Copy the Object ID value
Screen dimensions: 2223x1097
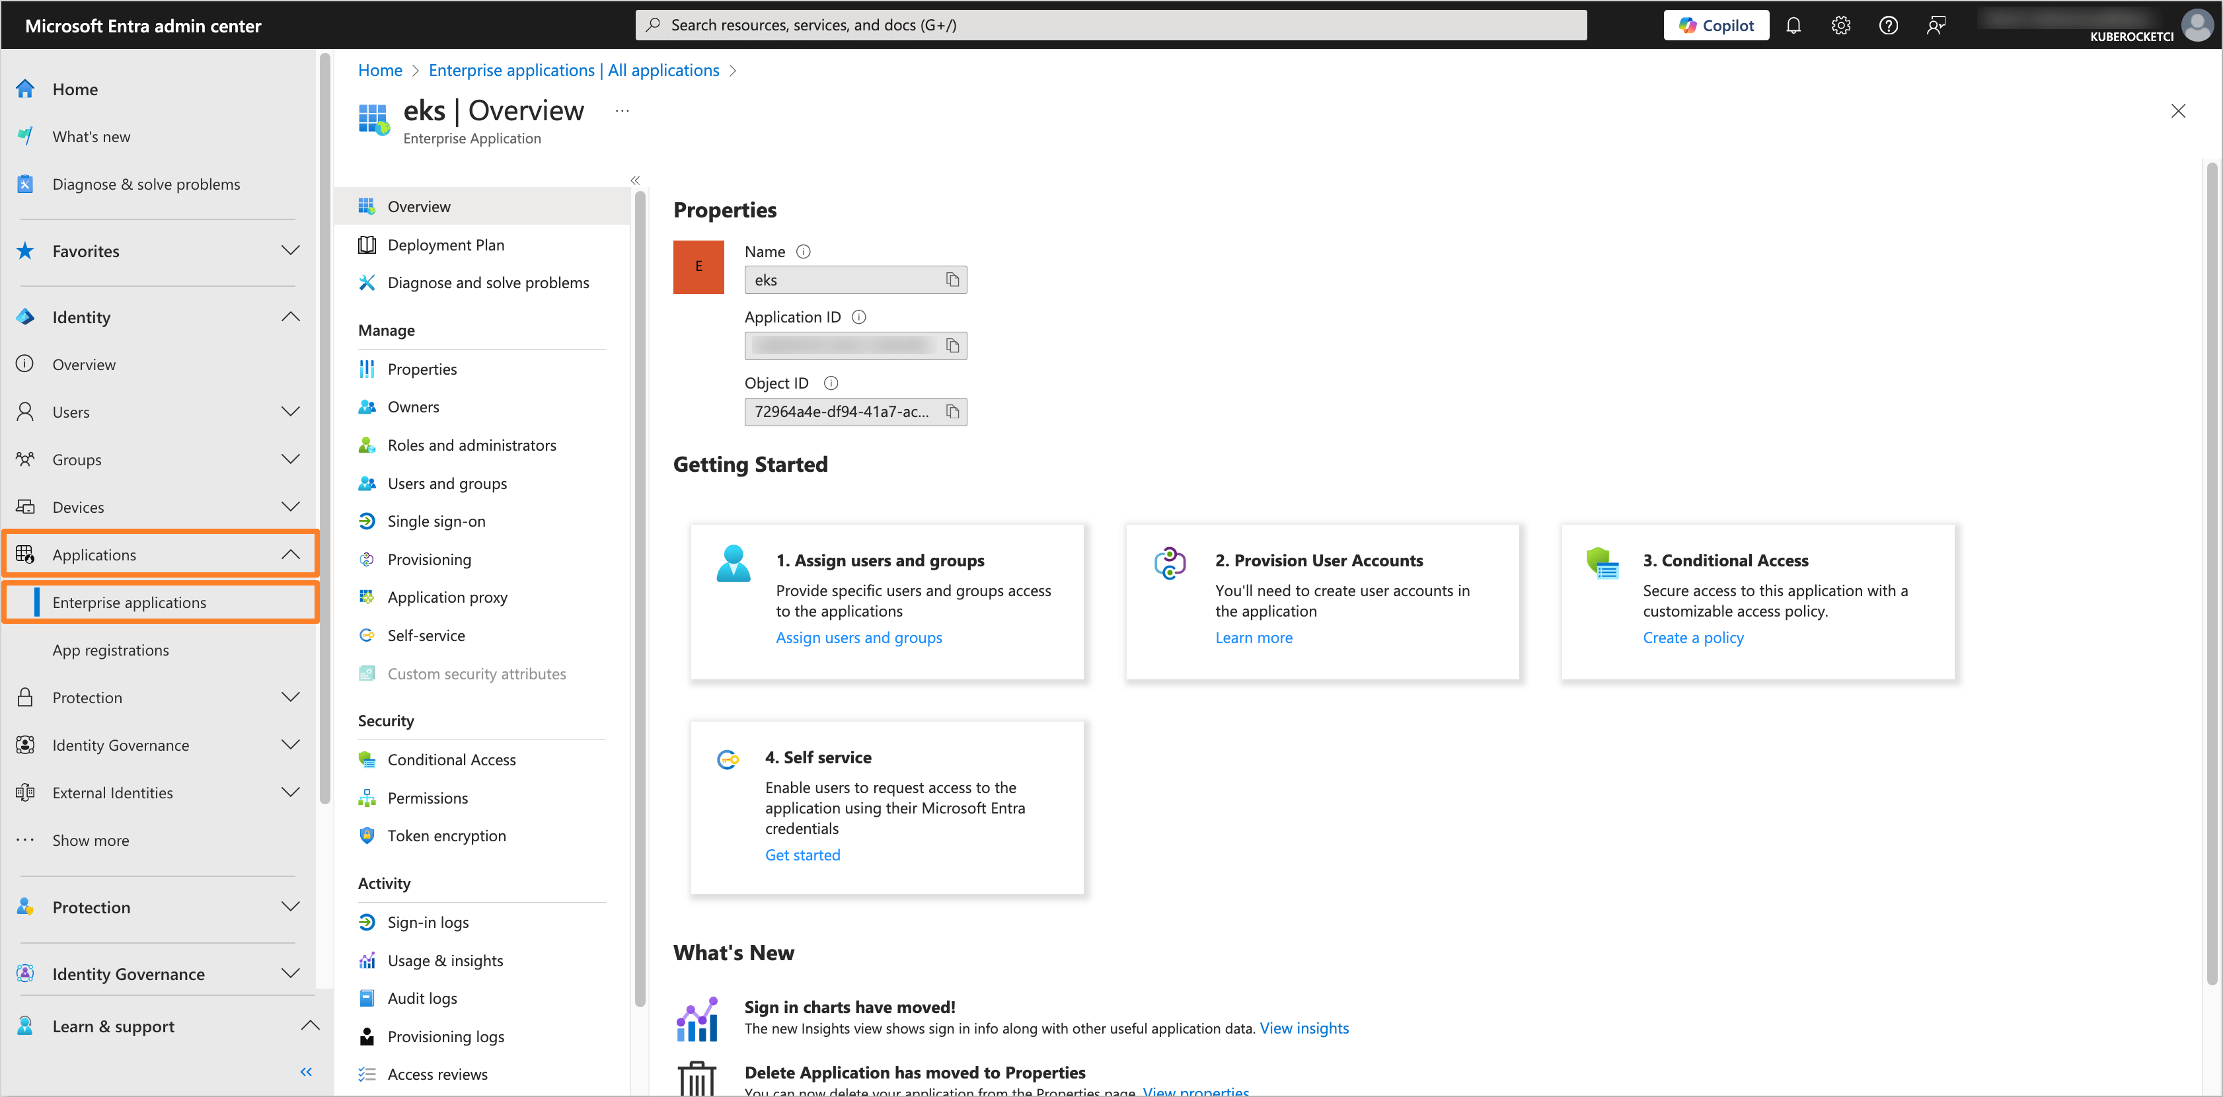pyautogui.click(x=953, y=412)
